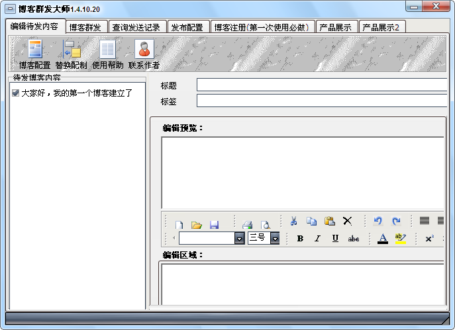This screenshot has height=330, width=455.
Task: Toggle italic formatting button
Action: pos(317,238)
